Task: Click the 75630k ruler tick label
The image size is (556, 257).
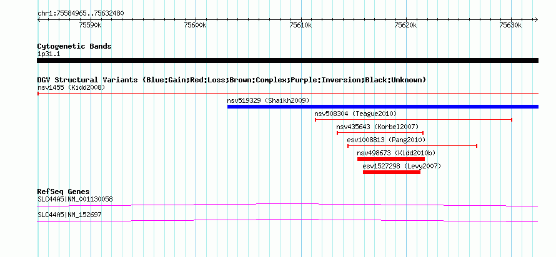Action: pos(511,25)
